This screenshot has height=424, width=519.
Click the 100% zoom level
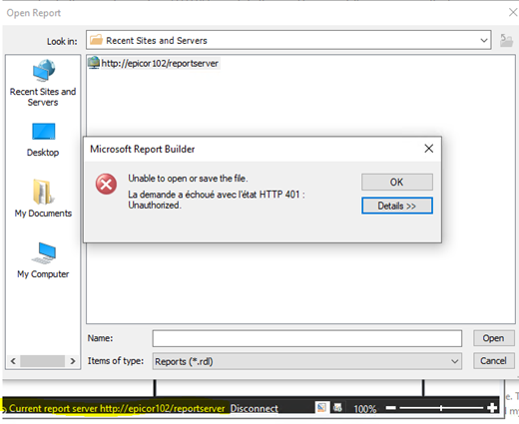tap(365, 409)
